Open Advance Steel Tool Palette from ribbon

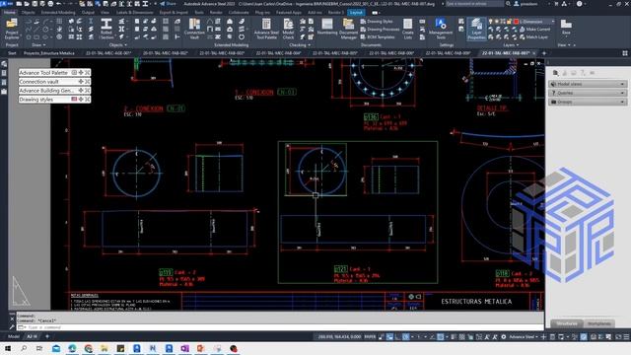point(266,29)
